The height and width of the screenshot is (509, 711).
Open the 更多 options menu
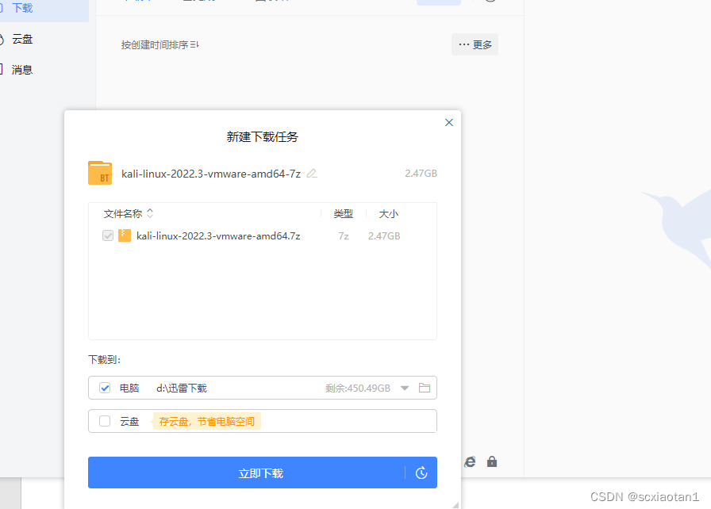point(475,44)
